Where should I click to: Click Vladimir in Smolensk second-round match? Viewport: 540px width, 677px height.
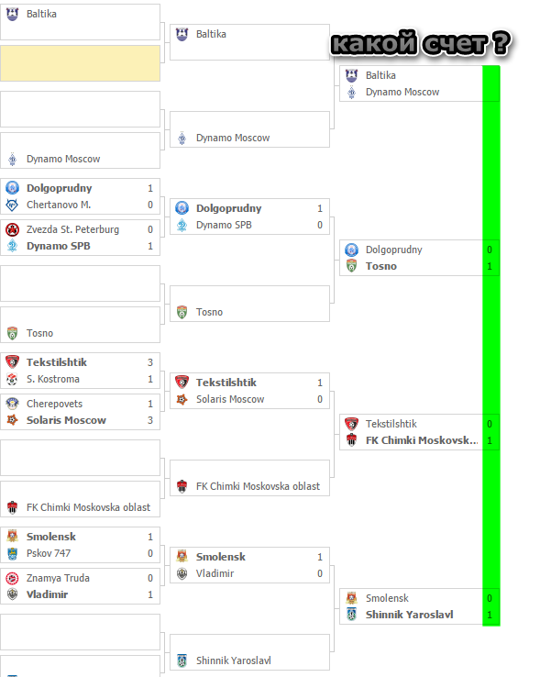click(x=215, y=574)
